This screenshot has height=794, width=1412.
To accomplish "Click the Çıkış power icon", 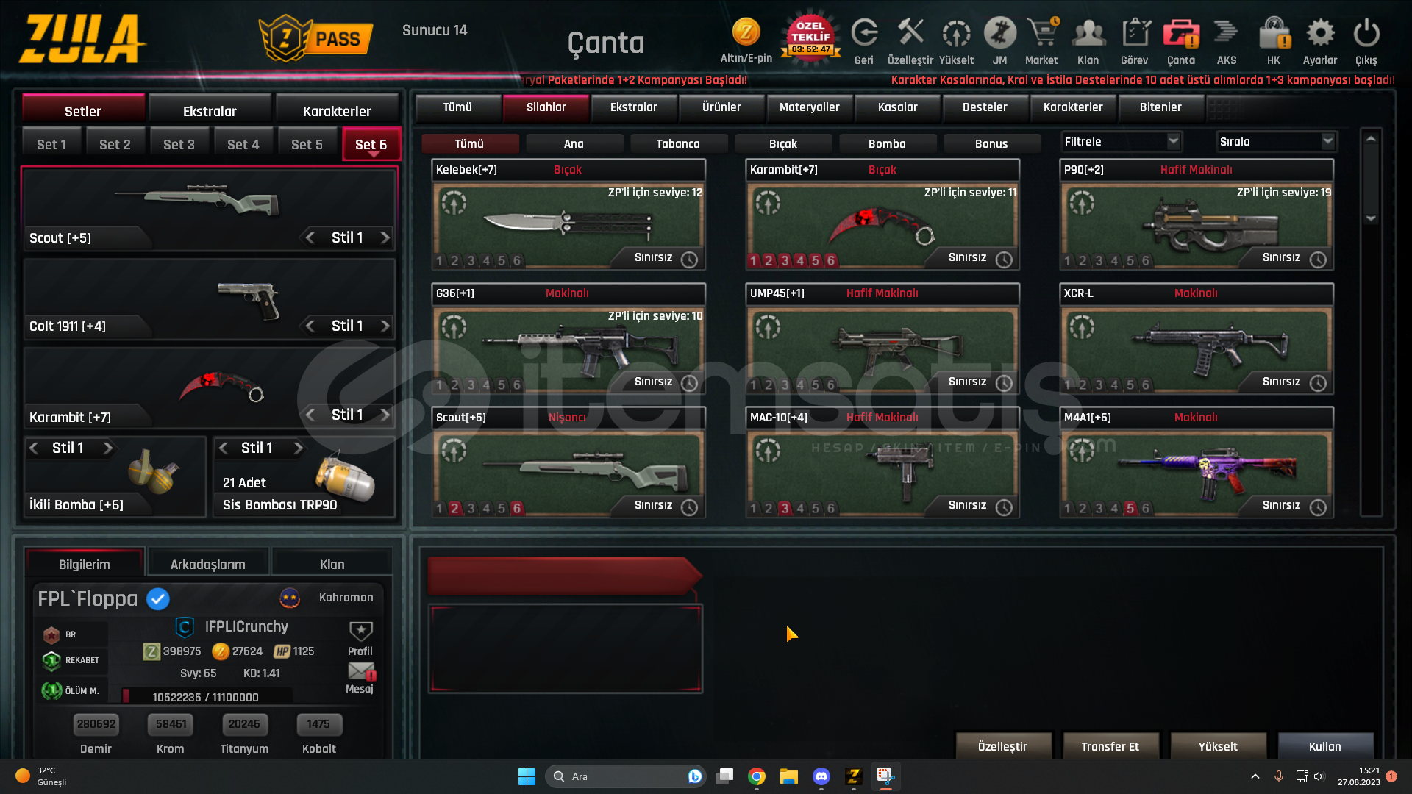I will (1366, 33).
